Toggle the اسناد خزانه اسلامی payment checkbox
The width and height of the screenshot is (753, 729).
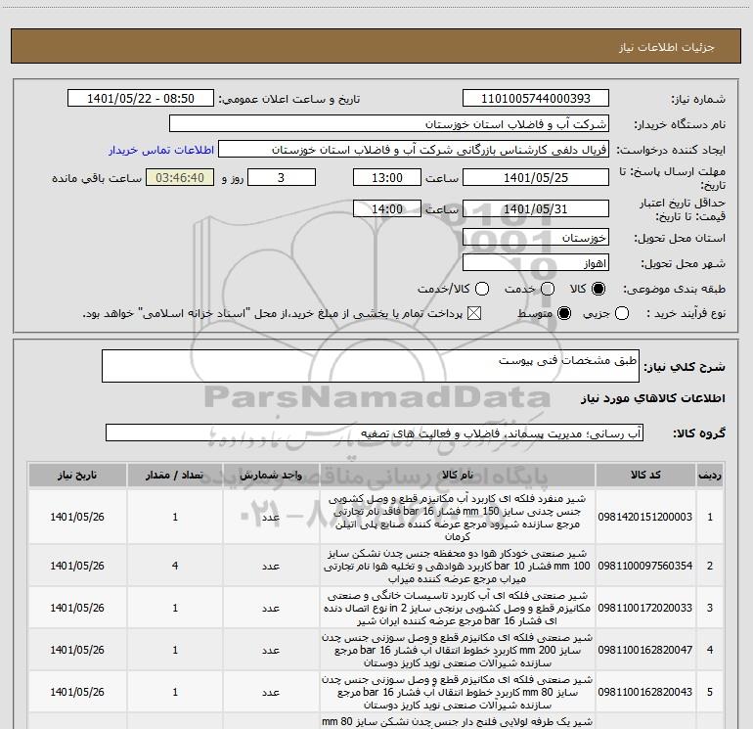point(474,313)
